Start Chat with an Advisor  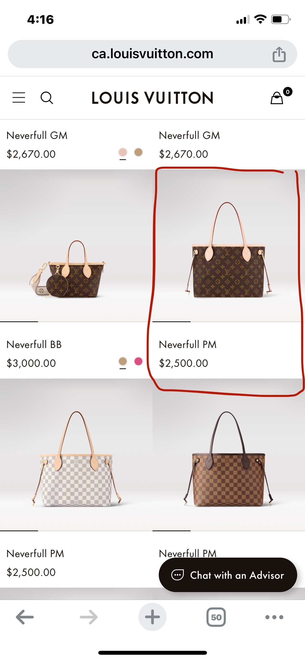228,575
